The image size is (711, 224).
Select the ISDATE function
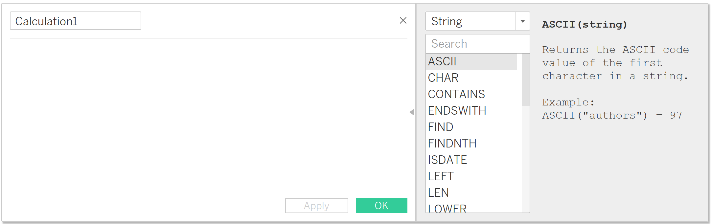point(447,160)
